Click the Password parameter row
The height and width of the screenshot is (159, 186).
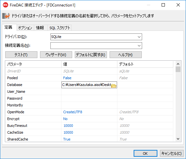click(x=89, y=98)
